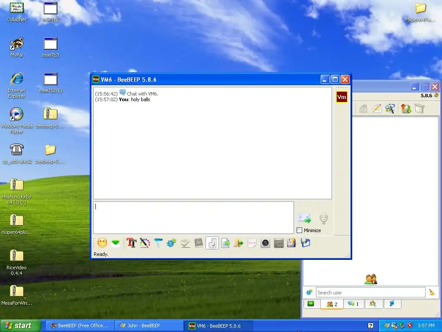
Task: Select the Mupen64Plu... folder at top right
Action: (420, 12)
